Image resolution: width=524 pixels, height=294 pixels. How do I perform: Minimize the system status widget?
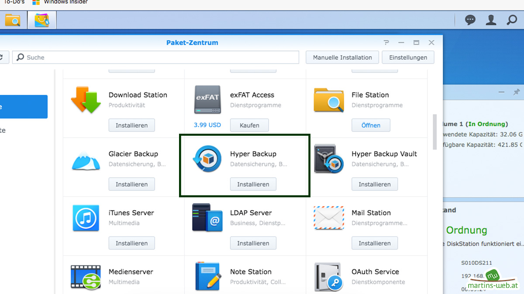pyautogui.click(x=502, y=92)
